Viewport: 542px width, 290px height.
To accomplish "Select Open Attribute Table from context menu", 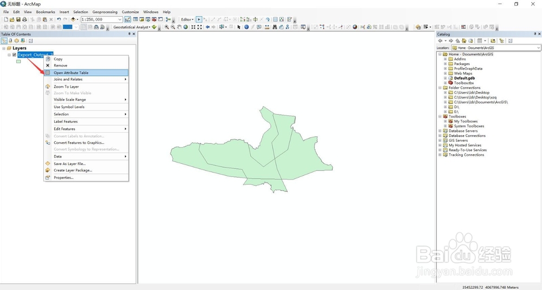I will point(86,73).
